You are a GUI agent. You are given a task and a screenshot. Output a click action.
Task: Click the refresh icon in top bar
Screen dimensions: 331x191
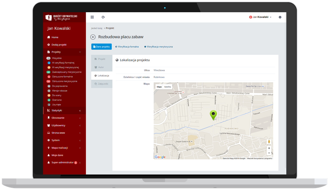click(103, 17)
